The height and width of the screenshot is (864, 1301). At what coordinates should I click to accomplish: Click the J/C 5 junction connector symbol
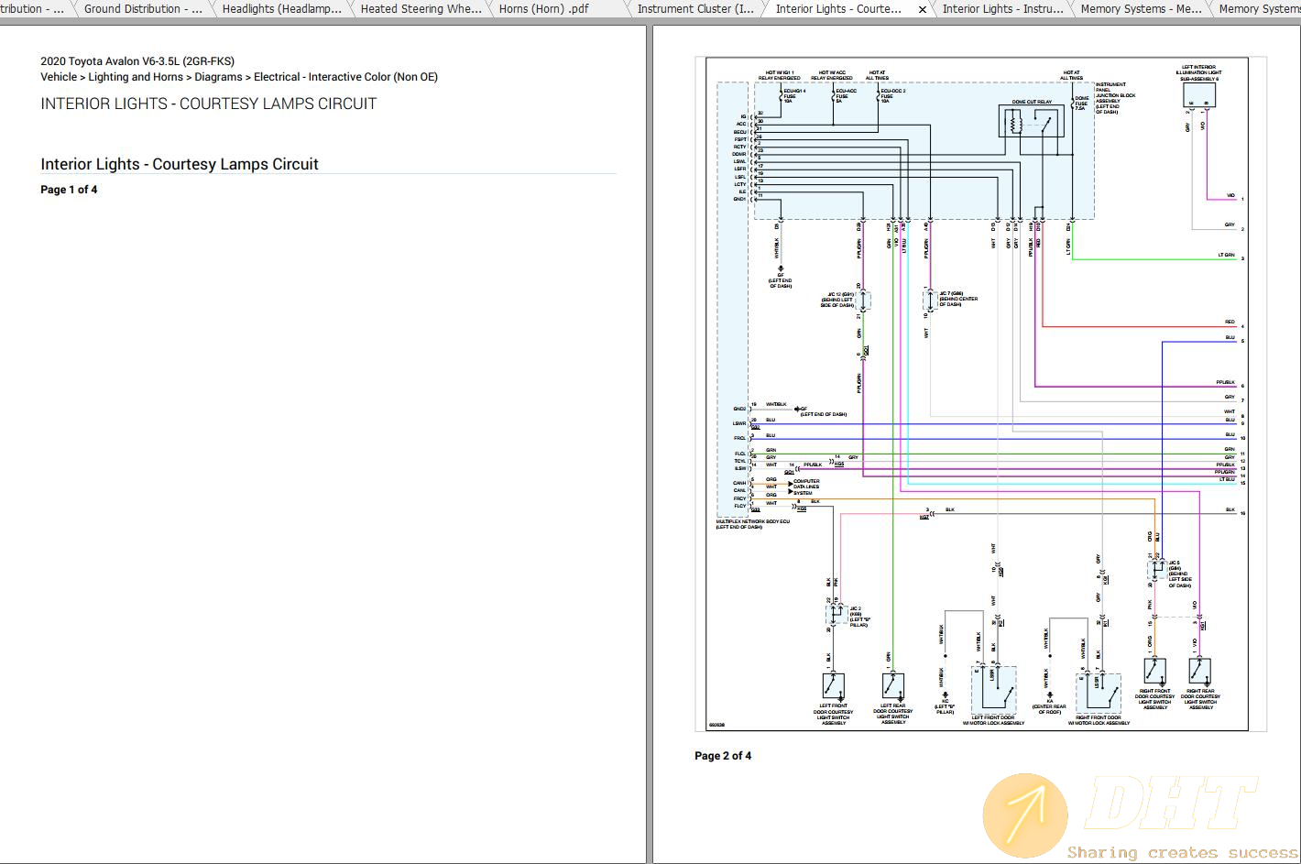pos(1157,571)
